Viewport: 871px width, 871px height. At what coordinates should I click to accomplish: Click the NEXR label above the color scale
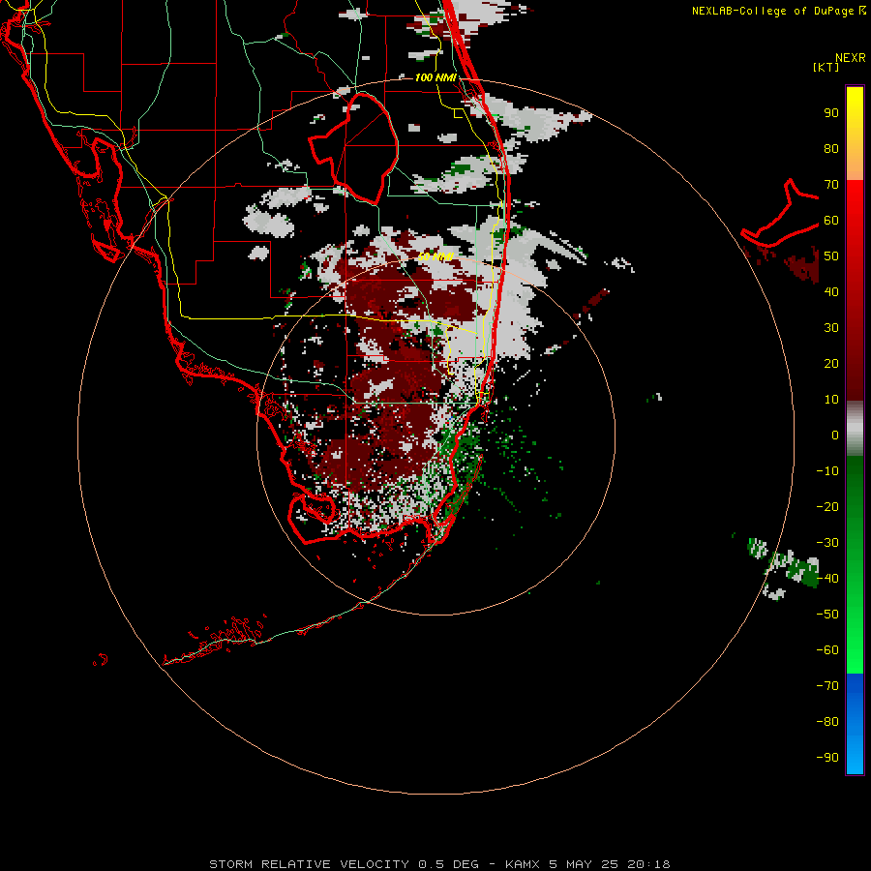tap(851, 58)
